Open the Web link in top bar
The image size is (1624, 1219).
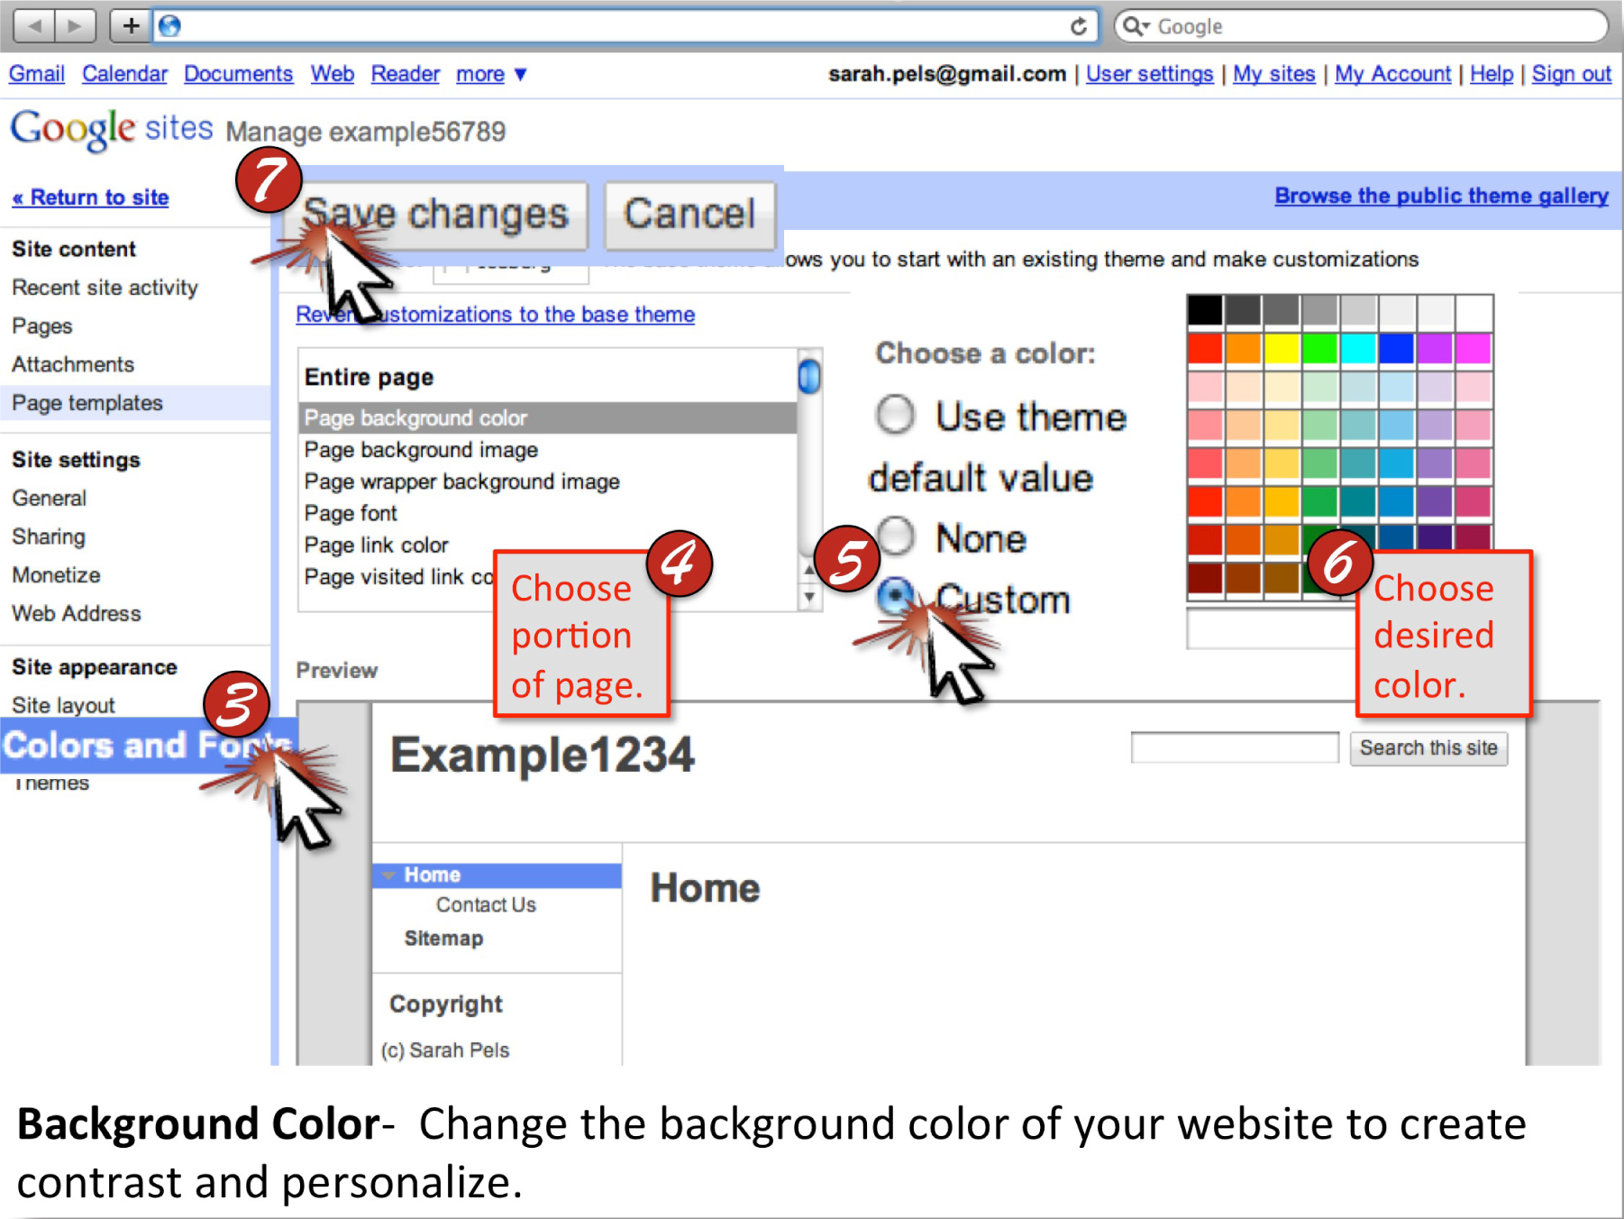click(x=333, y=74)
